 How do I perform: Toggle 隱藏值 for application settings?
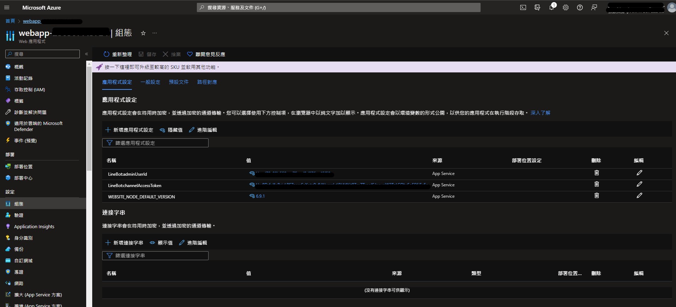171,130
